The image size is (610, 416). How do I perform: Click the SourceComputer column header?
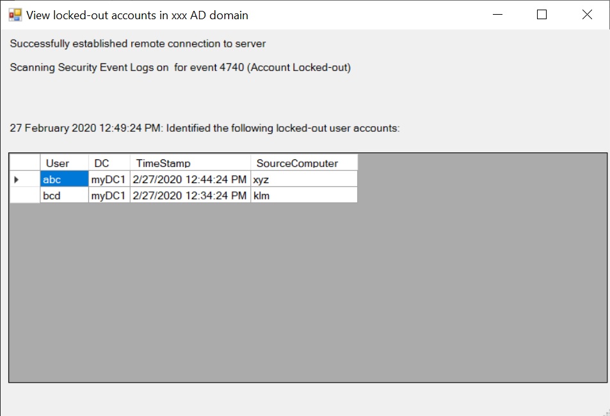304,163
